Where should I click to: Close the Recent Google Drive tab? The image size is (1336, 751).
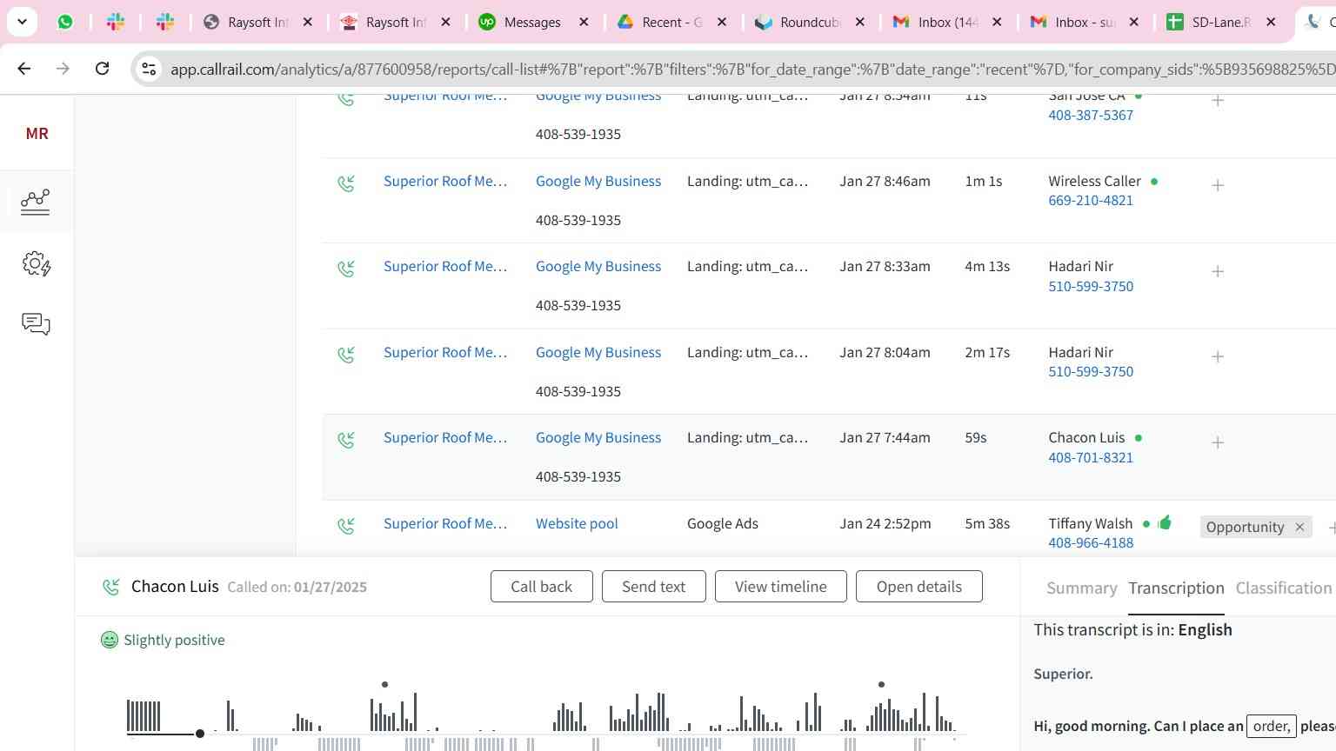[x=721, y=23]
